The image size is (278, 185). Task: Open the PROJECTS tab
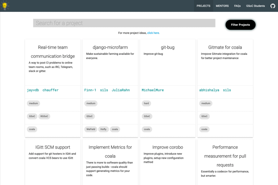tap(203, 6)
